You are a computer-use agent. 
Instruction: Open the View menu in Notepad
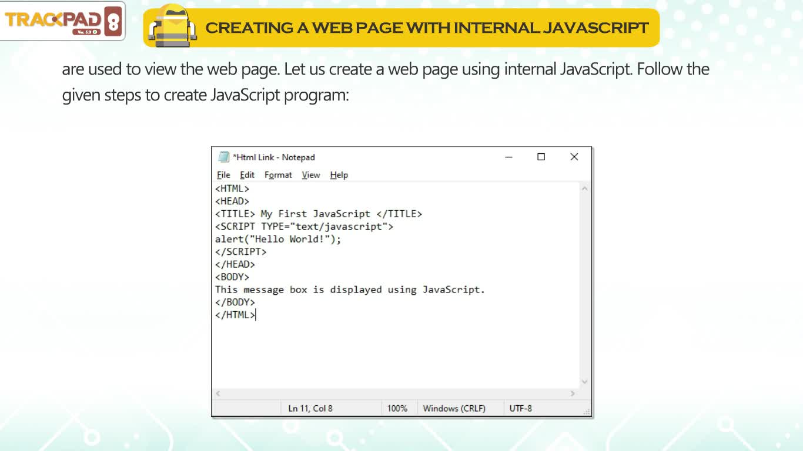click(x=311, y=175)
